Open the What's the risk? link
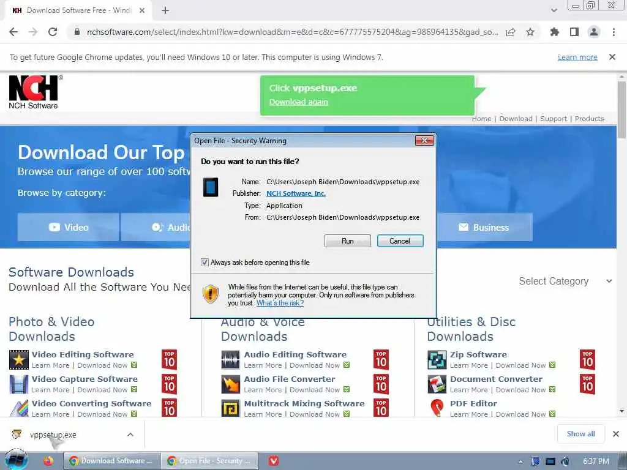This screenshot has width=627, height=470. tap(280, 303)
